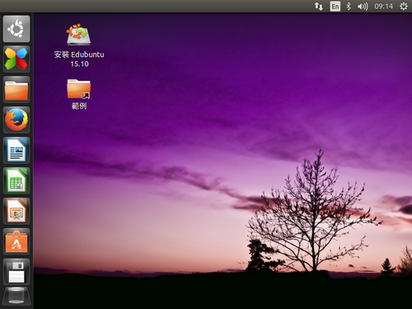
Task: Open the Ubuntu Dash search launcher
Action: click(16, 29)
